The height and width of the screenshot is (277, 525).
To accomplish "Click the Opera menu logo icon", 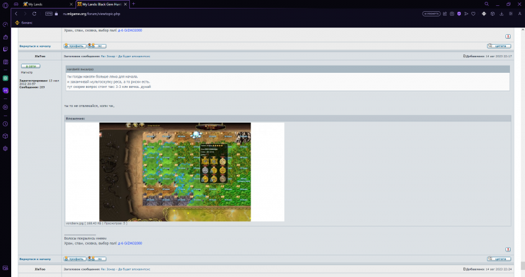I will pos(5,4).
